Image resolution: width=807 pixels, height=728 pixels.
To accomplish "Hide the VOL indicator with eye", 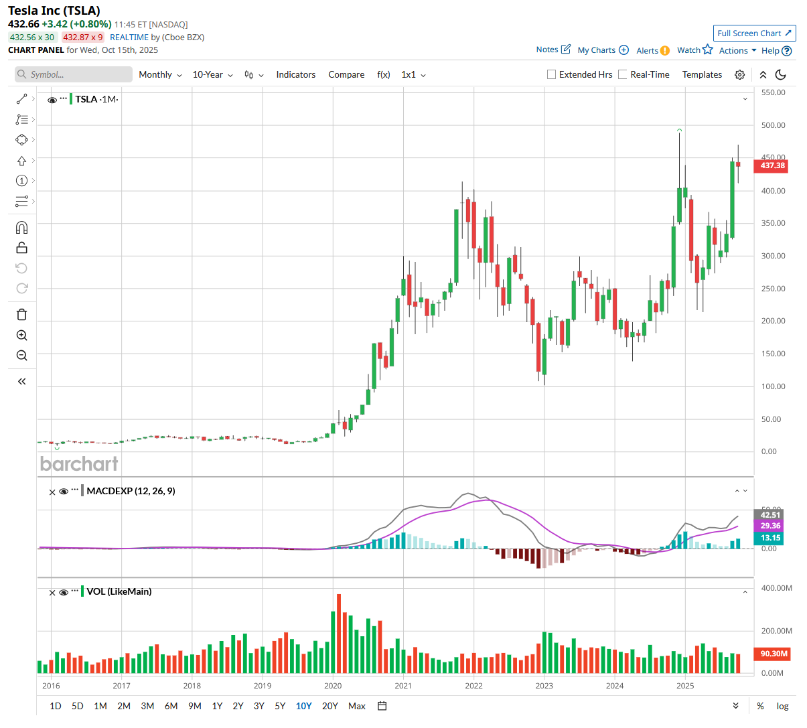I will [64, 592].
